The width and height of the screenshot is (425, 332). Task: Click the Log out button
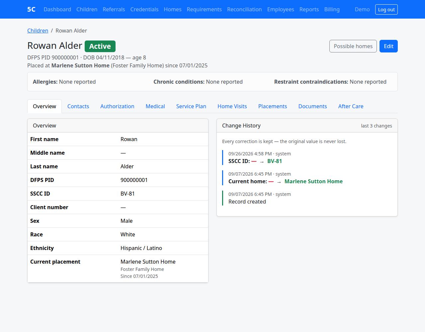tap(386, 9)
